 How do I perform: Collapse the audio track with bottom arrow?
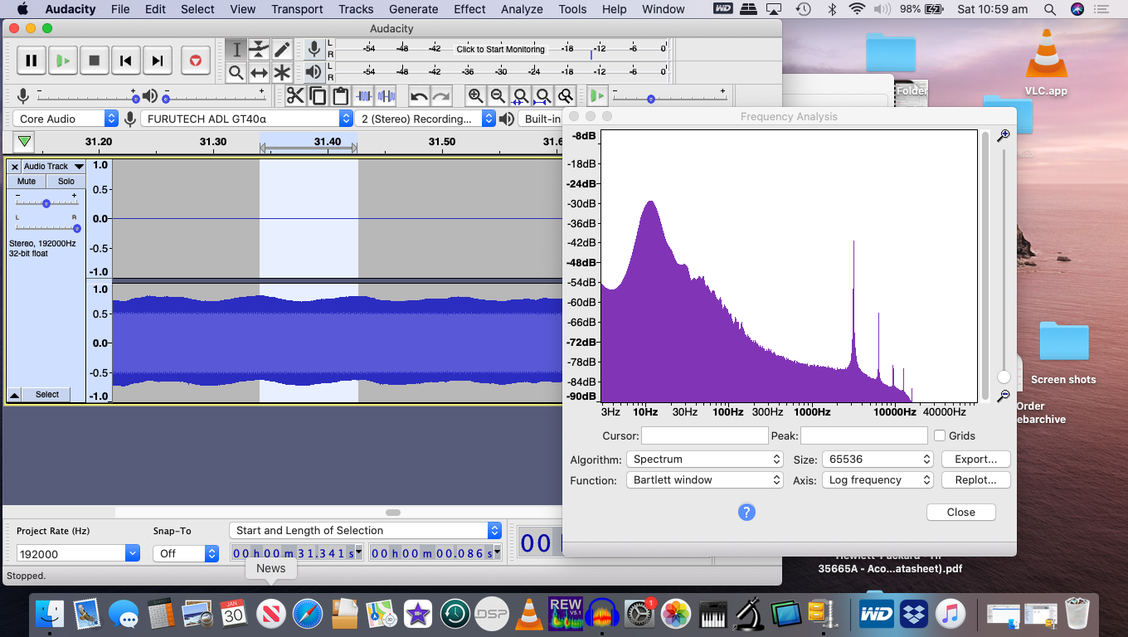click(x=14, y=394)
